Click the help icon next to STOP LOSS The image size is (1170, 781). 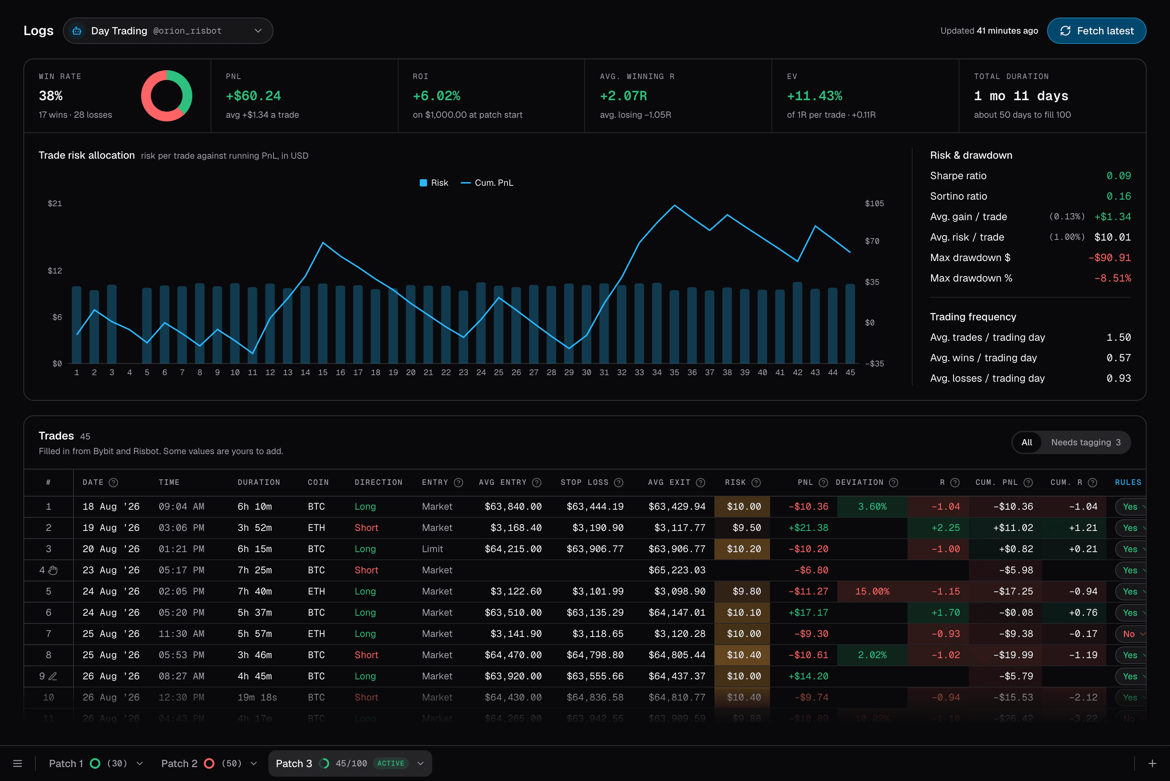point(619,482)
